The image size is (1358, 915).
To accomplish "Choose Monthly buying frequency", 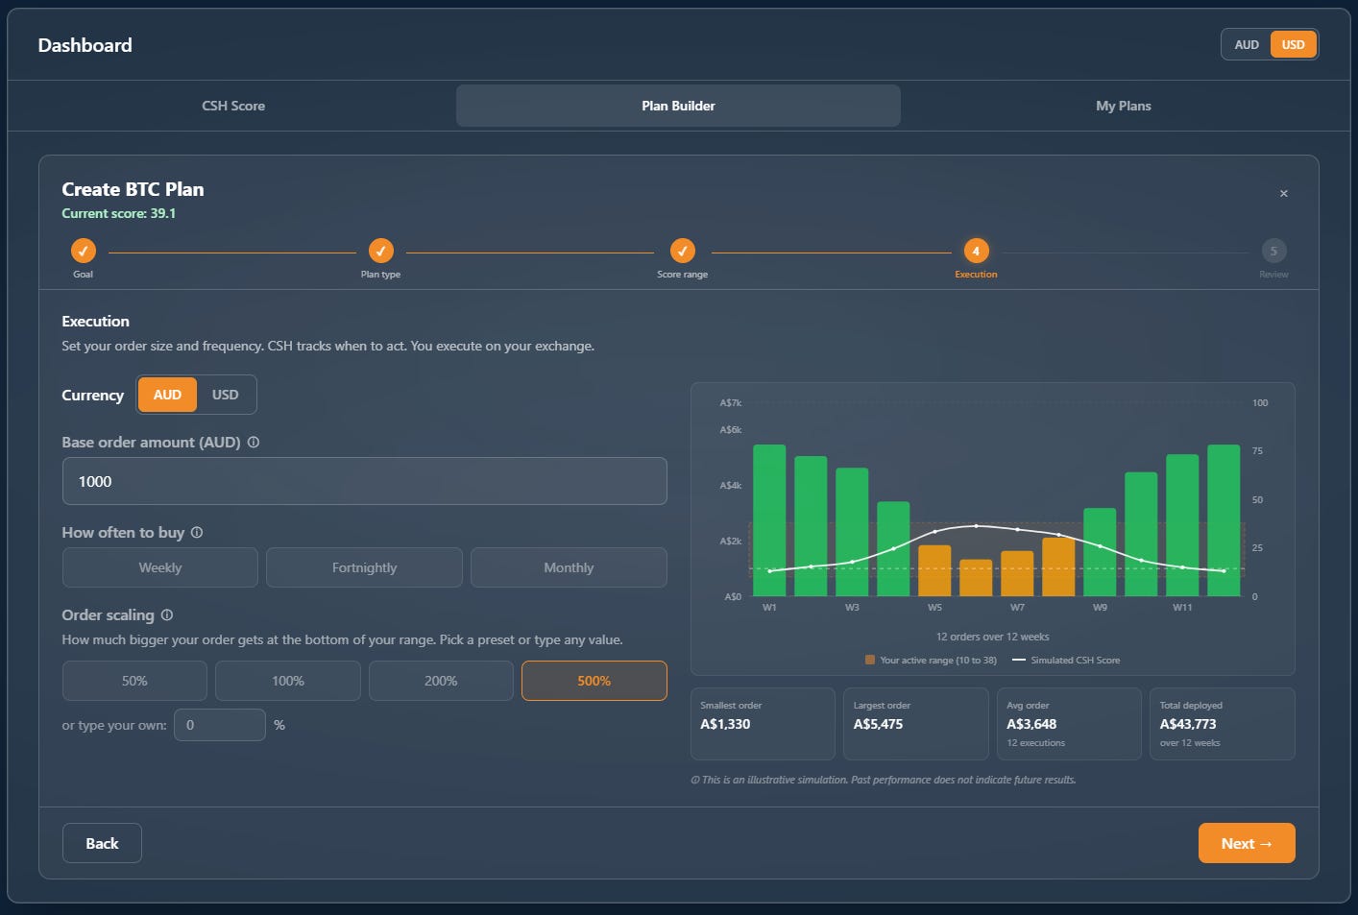I will (569, 567).
